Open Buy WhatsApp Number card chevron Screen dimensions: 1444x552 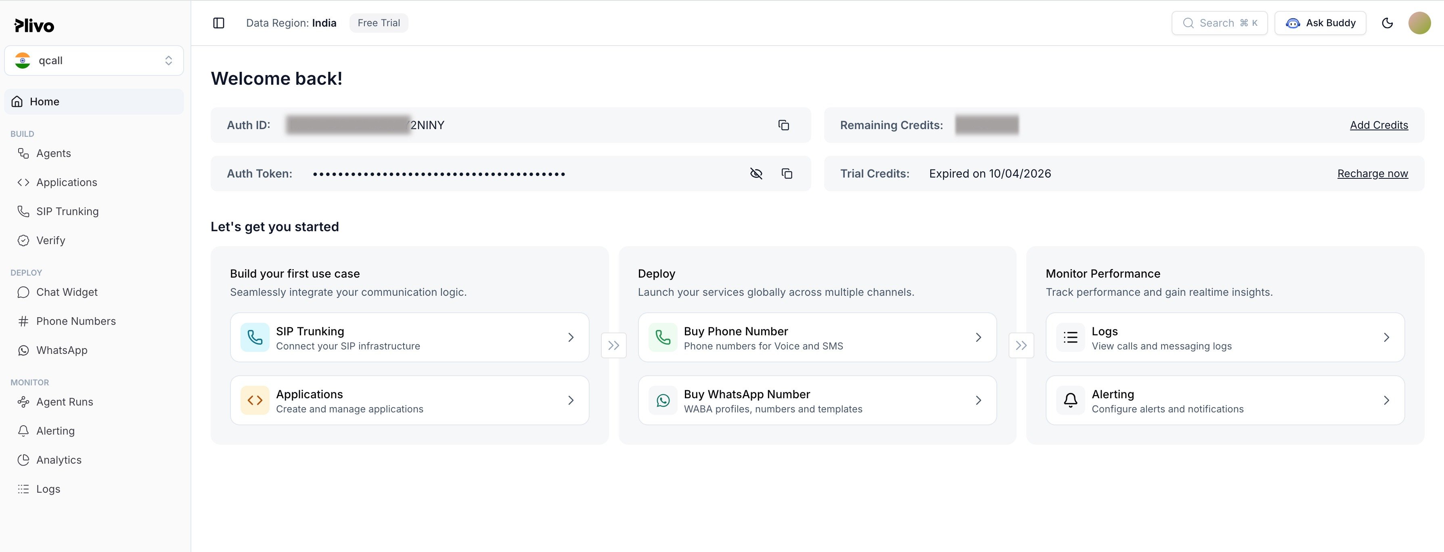coord(978,400)
